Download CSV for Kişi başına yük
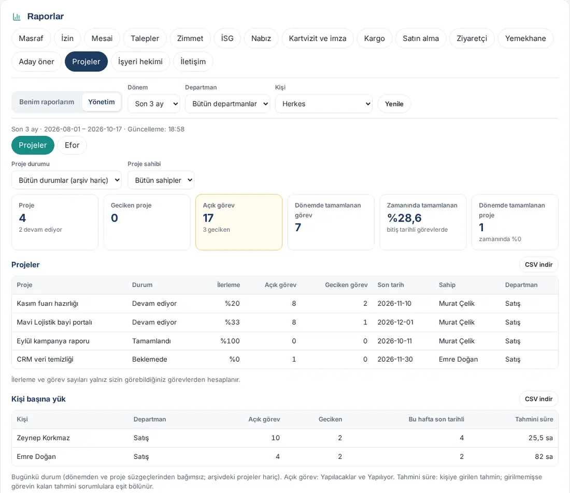Image resolution: width=570 pixels, height=493 pixels. click(538, 399)
